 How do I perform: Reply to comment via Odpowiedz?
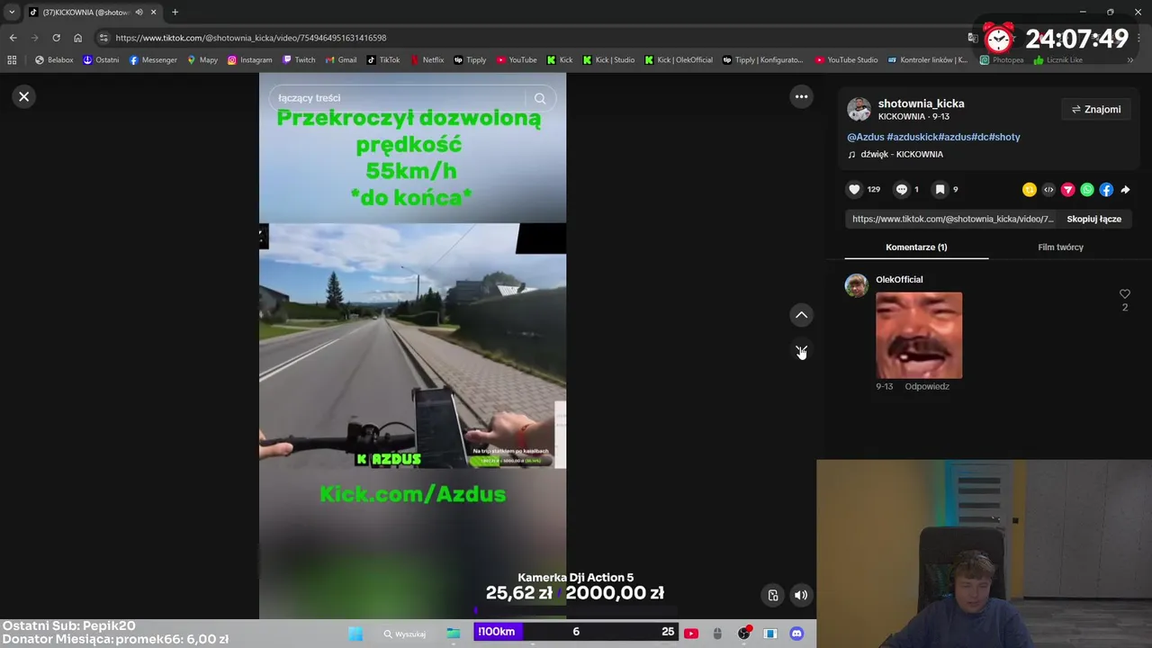(x=927, y=386)
